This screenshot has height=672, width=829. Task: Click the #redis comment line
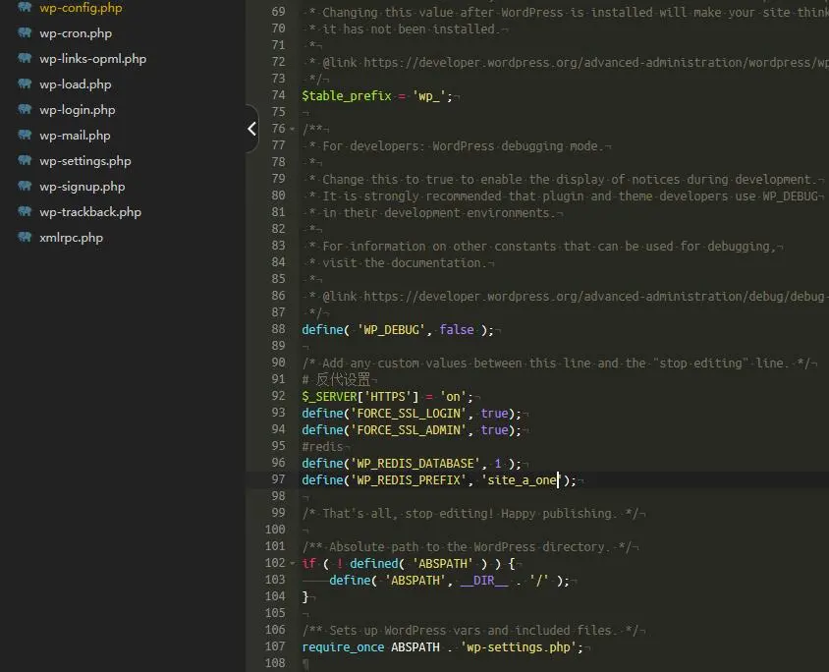(x=322, y=447)
